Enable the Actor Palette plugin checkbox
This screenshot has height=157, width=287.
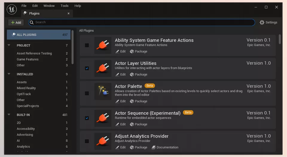87,93
